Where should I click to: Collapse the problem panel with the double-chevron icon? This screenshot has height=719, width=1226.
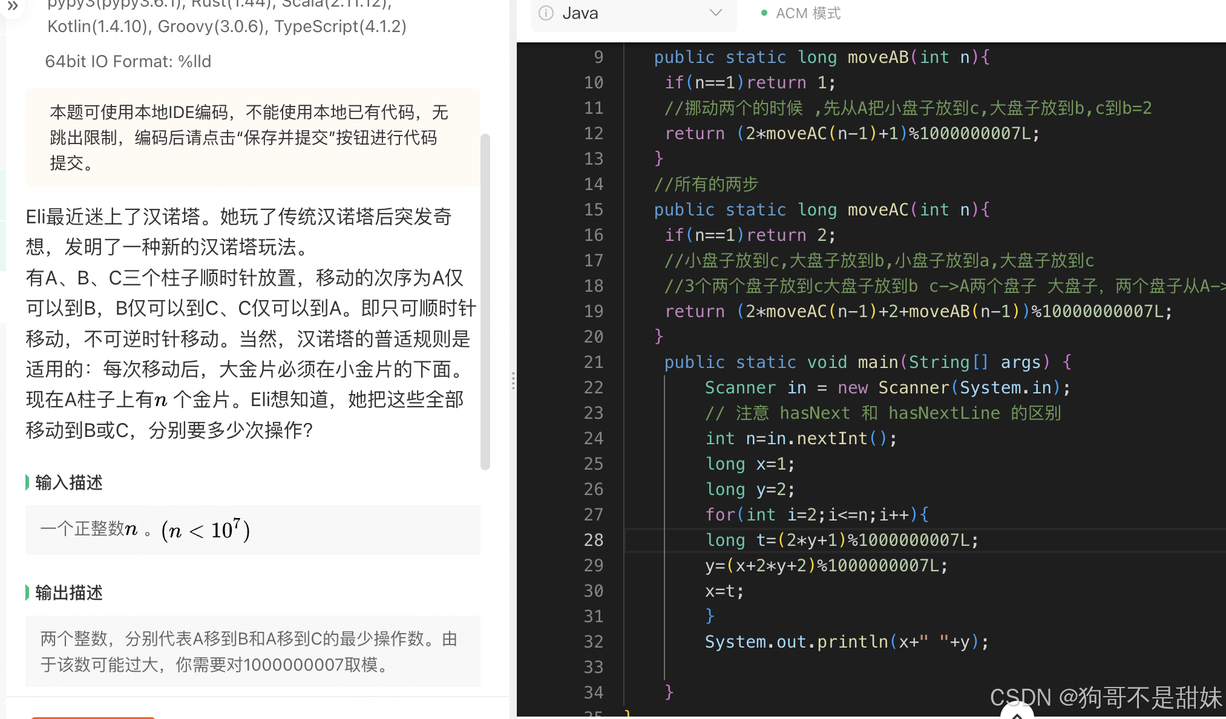coord(13,7)
